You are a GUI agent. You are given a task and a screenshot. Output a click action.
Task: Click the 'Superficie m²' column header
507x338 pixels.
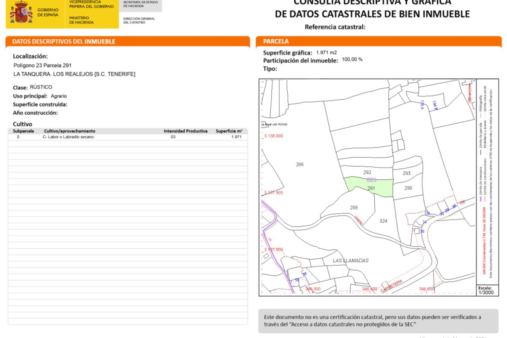(229, 131)
